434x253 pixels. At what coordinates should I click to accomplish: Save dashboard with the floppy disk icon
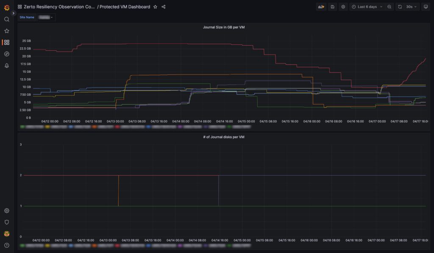(332, 7)
